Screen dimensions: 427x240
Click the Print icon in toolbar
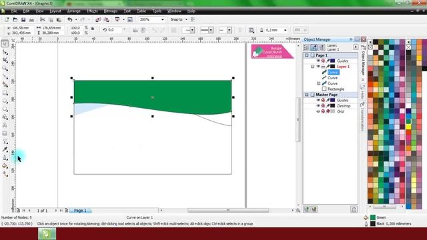(31, 19)
